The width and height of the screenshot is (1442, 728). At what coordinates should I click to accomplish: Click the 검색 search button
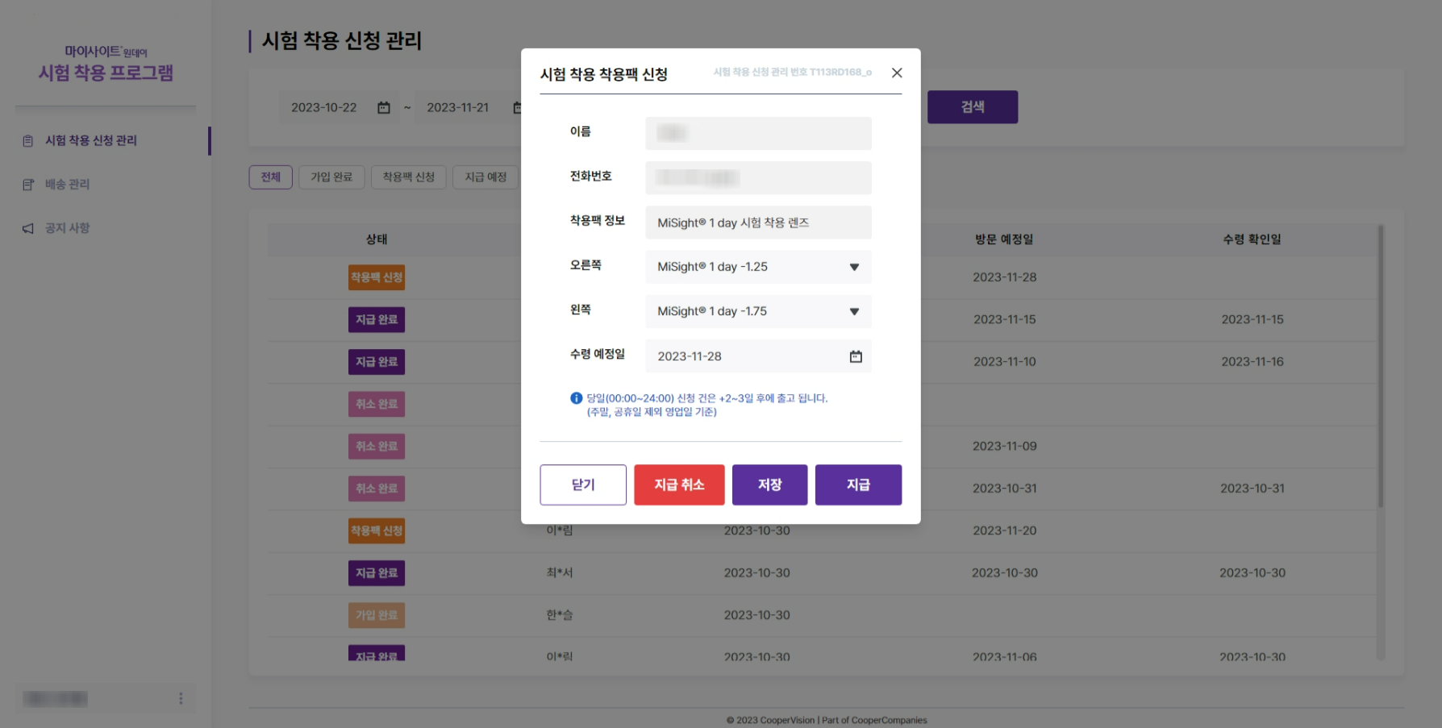click(972, 107)
